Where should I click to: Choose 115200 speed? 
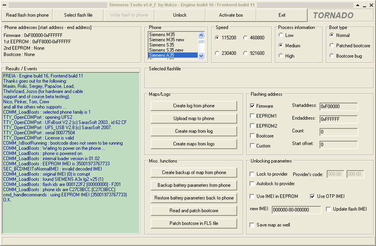pyautogui.click(x=217, y=38)
